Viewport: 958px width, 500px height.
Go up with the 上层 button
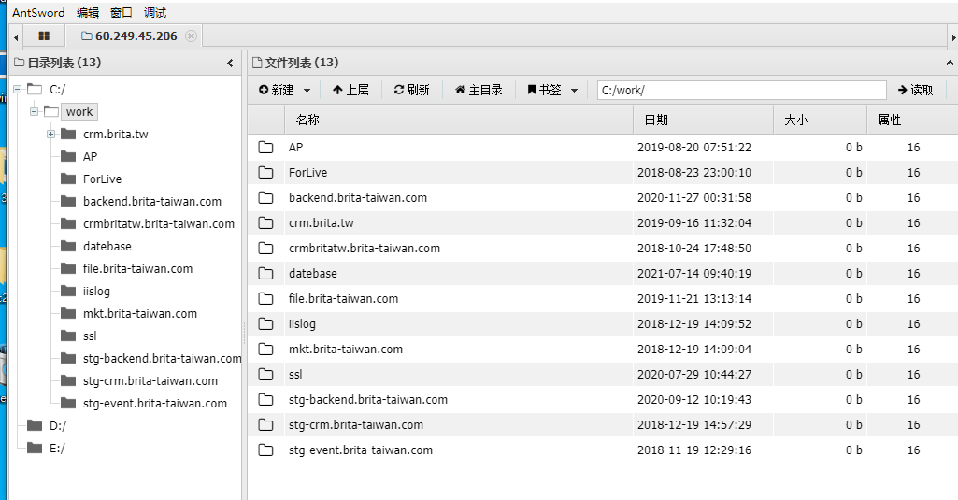(x=350, y=90)
